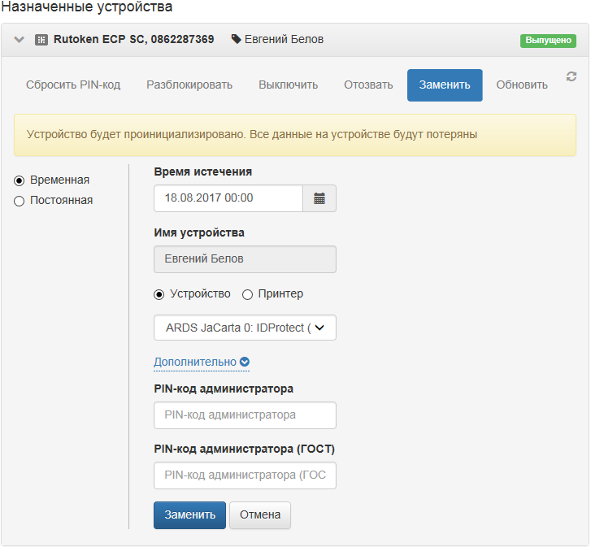Choose the Принтер radio button
The image size is (591, 547).
point(248,294)
